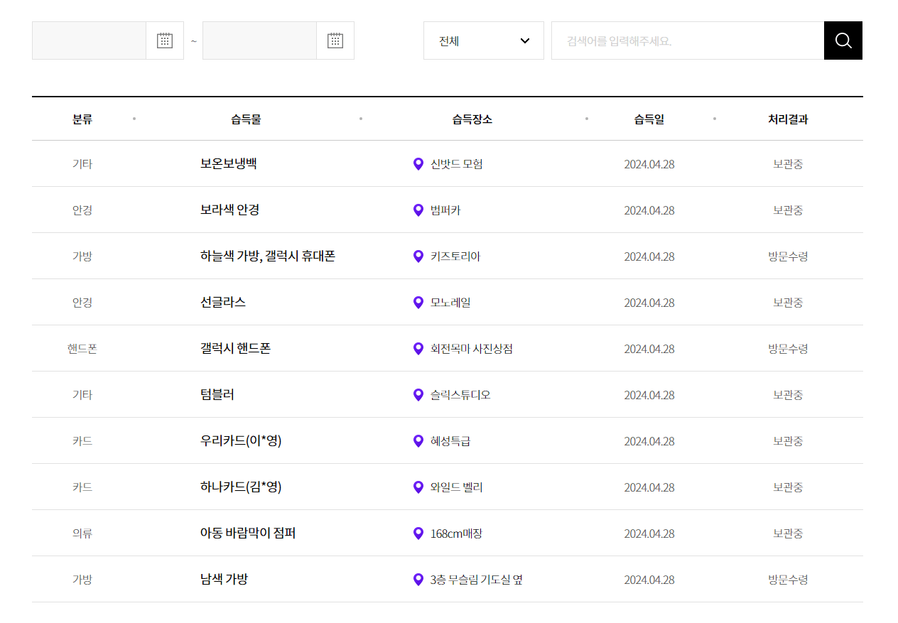Screen dimensions: 898x623
Task: Expand the sort control beside the 분류 header
Action: (134, 119)
